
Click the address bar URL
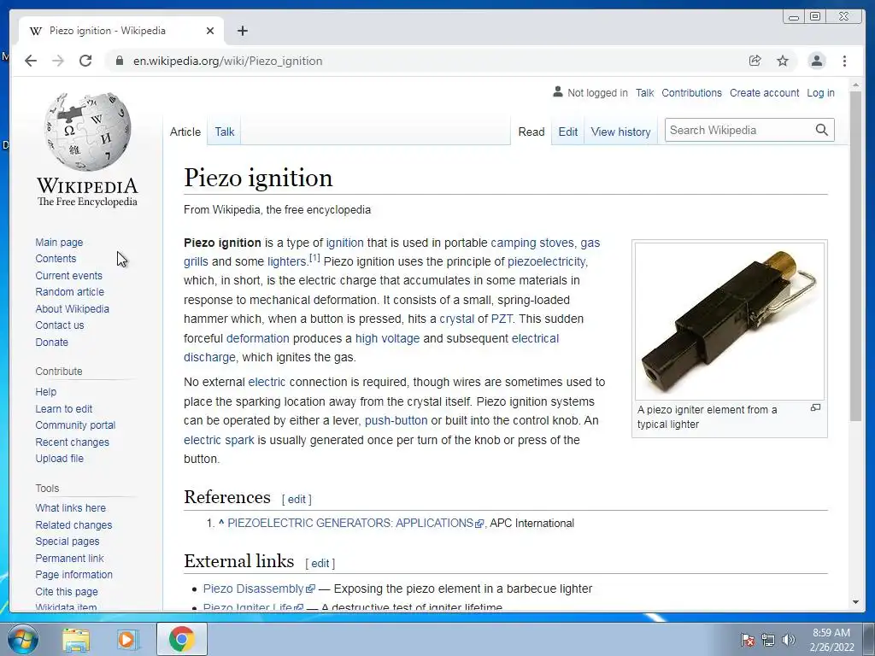pos(227,61)
